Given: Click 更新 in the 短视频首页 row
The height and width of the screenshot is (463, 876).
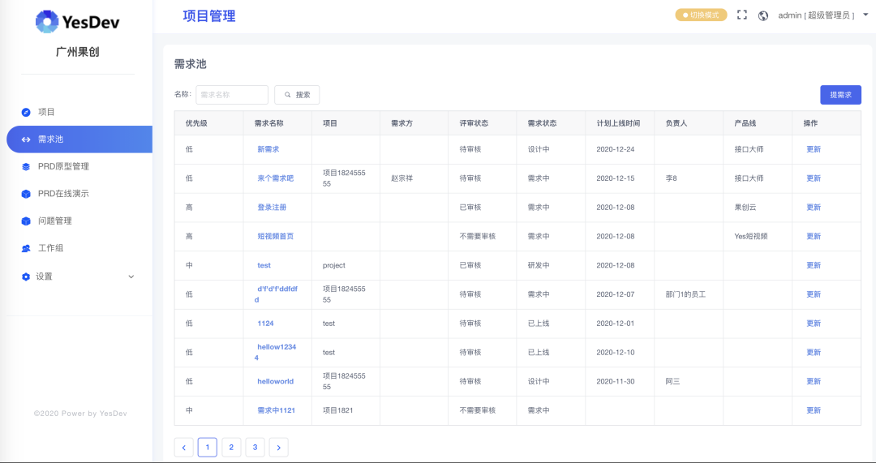Looking at the screenshot, I should 814,237.
